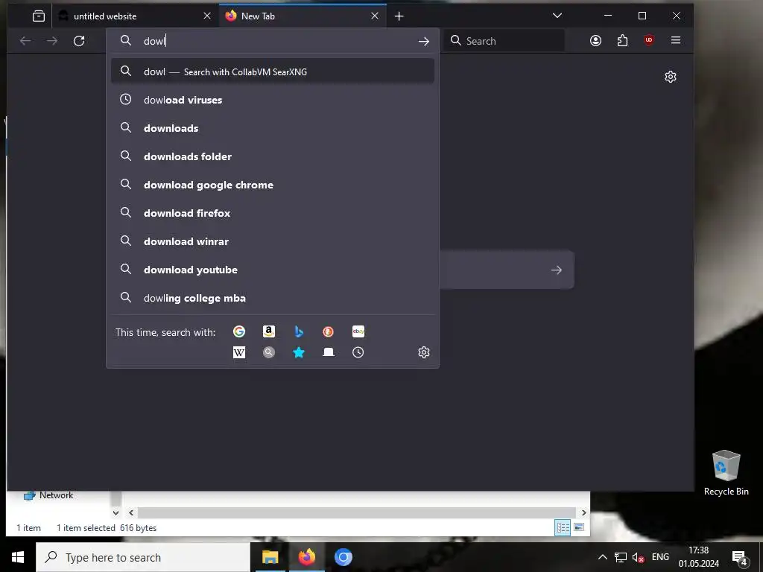Search this time with Amazon
The height and width of the screenshot is (572, 763).
268,331
